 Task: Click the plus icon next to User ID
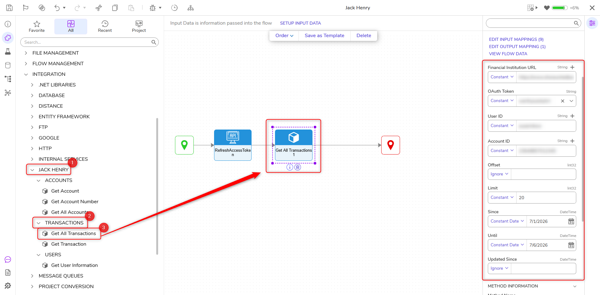(x=572, y=116)
